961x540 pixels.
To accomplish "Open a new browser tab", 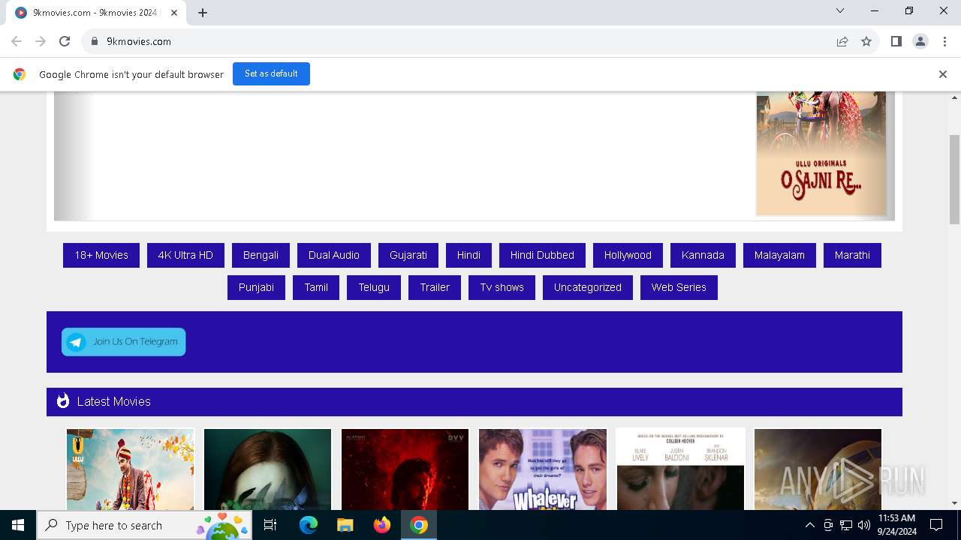I will click(x=203, y=12).
